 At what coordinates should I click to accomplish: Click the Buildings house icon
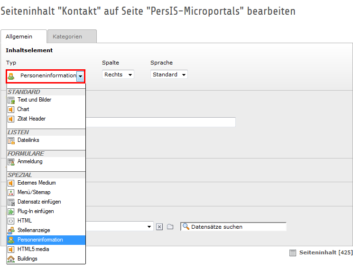tap(11, 259)
